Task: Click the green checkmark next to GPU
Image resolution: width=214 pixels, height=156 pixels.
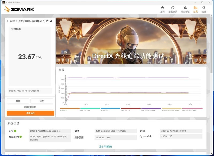Action: pos(15,131)
